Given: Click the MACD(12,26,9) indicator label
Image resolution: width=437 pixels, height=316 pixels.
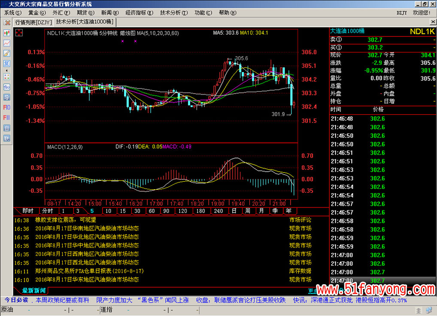Looking at the screenshot, I should click(x=65, y=147).
